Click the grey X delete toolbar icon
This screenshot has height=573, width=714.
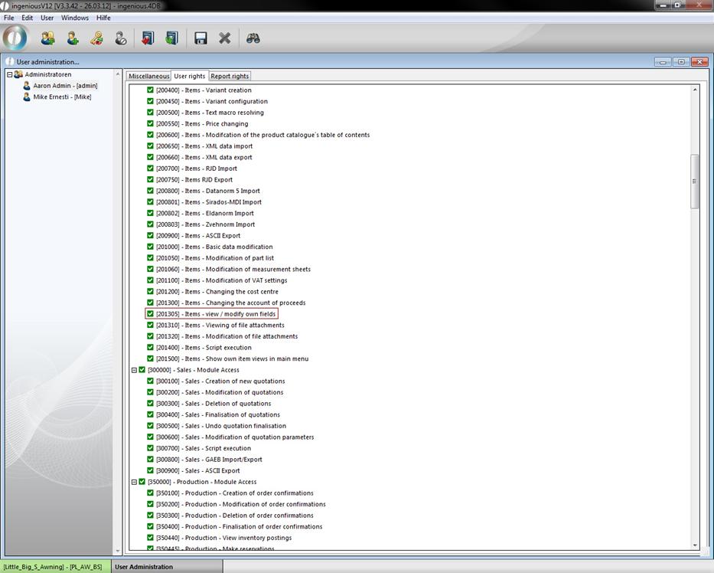(225, 38)
